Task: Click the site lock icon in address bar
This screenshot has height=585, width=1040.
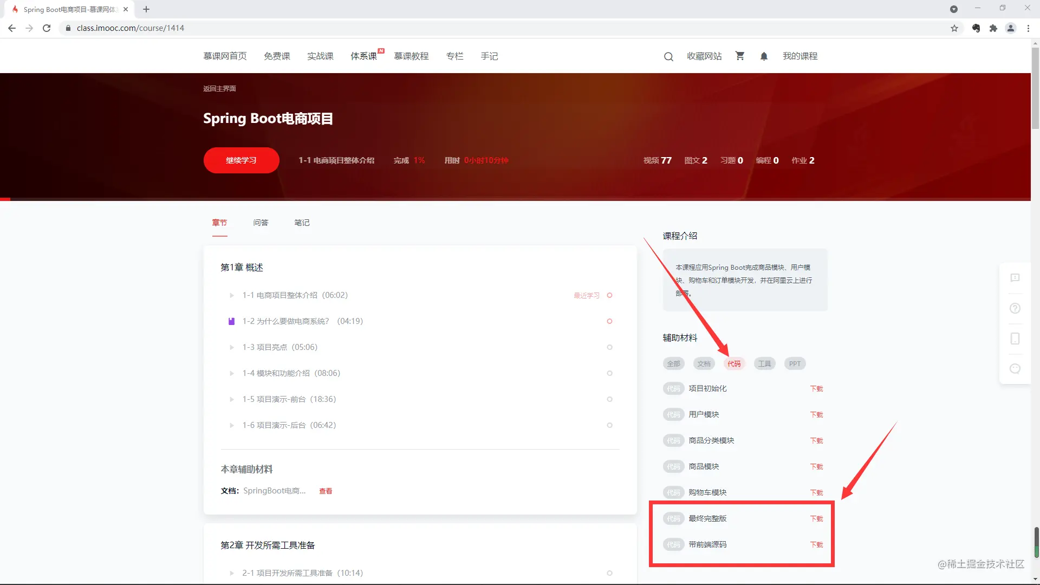Action: point(68,28)
